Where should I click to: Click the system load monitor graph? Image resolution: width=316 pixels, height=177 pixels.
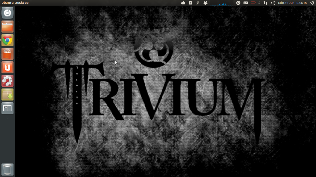point(222,3)
